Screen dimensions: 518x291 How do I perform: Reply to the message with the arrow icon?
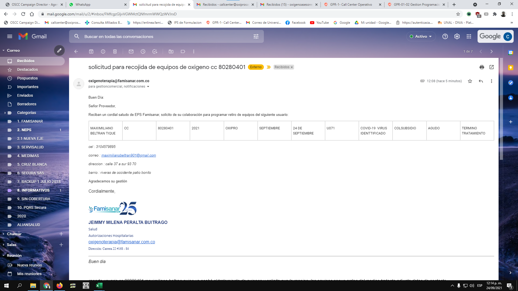[481, 81]
